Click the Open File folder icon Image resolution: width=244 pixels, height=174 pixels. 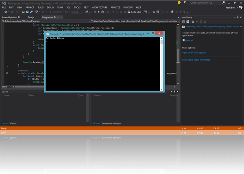(x=23, y=12)
